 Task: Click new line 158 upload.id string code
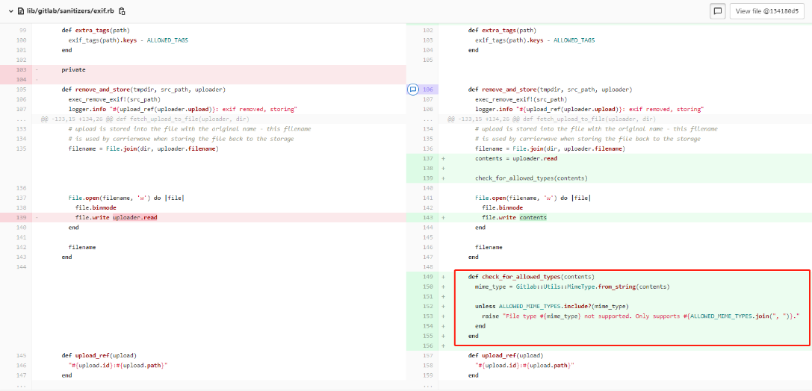(525, 365)
